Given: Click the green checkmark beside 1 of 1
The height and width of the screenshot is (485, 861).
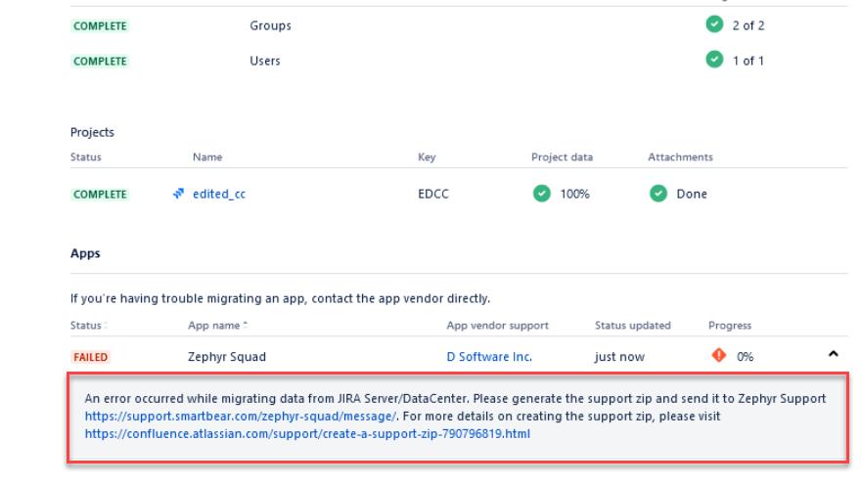Looking at the screenshot, I should tap(714, 61).
